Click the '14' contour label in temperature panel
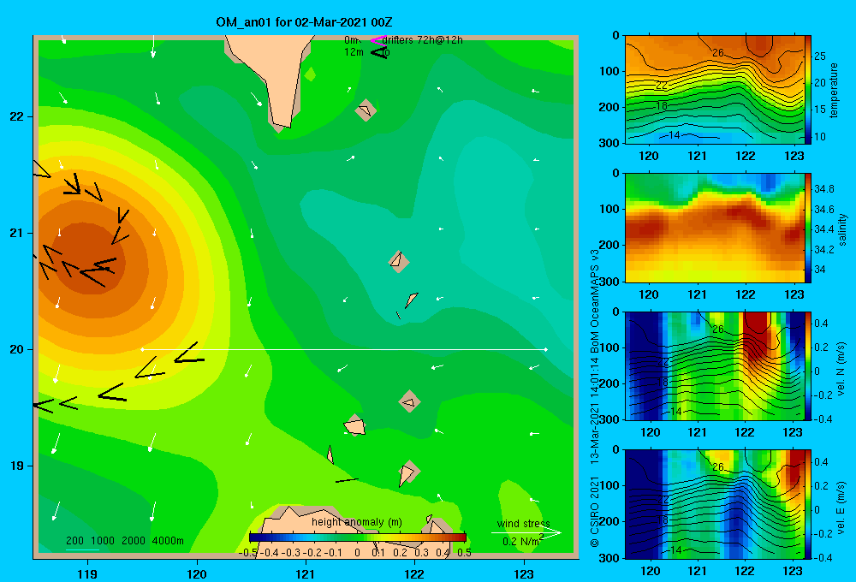 674,135
